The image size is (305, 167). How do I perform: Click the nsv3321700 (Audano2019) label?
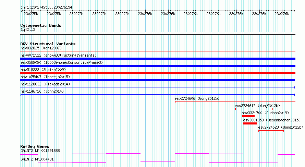click(x=265, y=113)
